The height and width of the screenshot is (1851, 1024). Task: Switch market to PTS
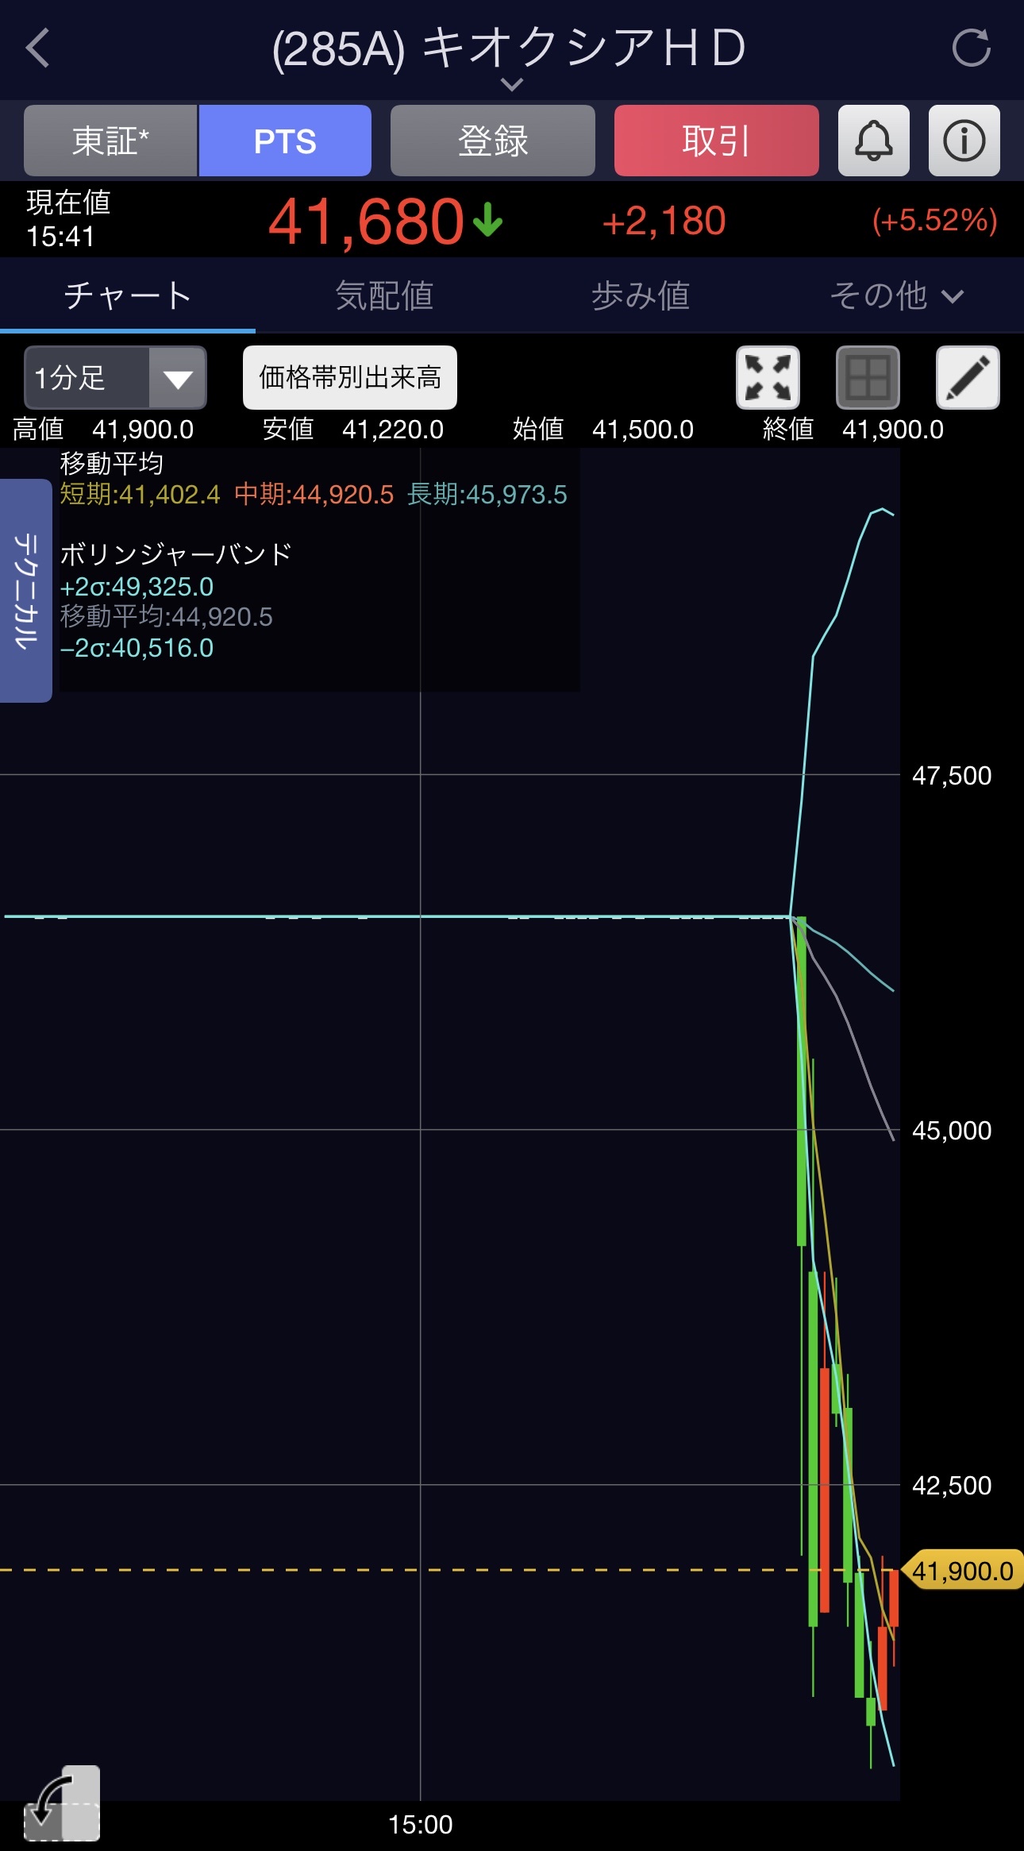point(285,141)
